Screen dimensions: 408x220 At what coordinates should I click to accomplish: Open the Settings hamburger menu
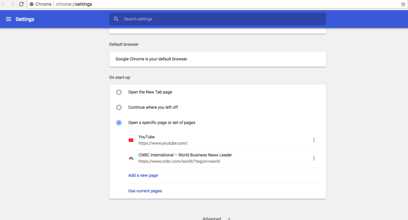pyautogui.click(x=8, y=19)
